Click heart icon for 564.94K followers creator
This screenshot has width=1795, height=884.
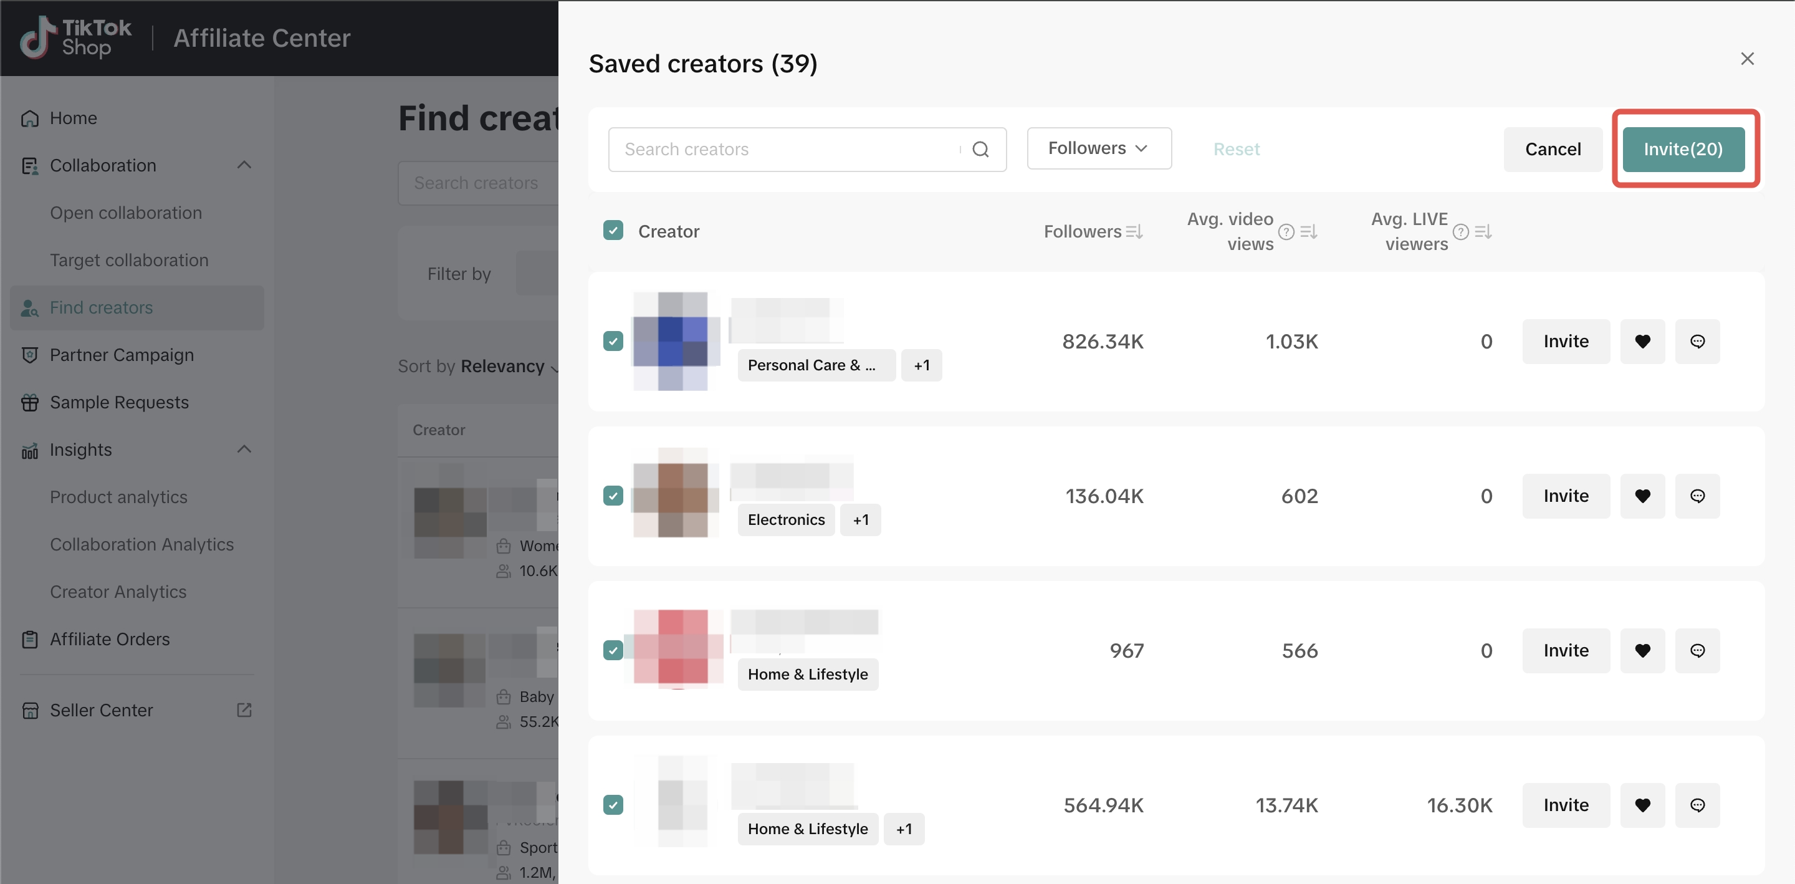coord(1642,805)
